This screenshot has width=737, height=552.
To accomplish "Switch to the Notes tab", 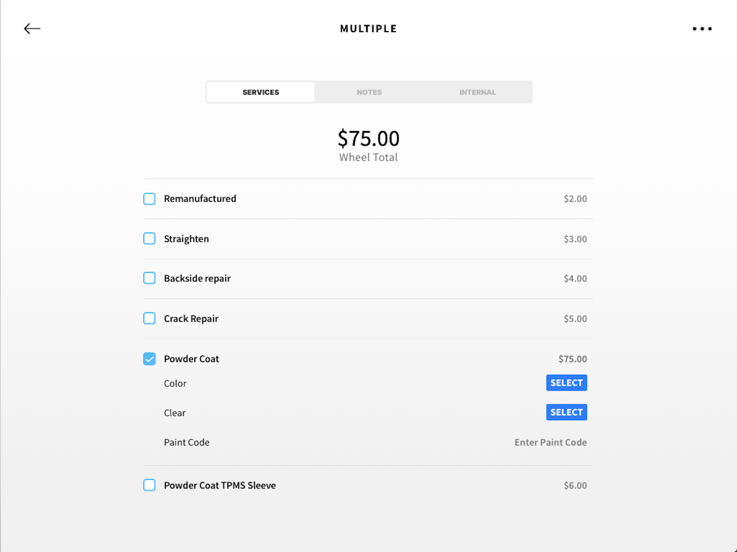I will pyautogui.click(x=369, y=92).
